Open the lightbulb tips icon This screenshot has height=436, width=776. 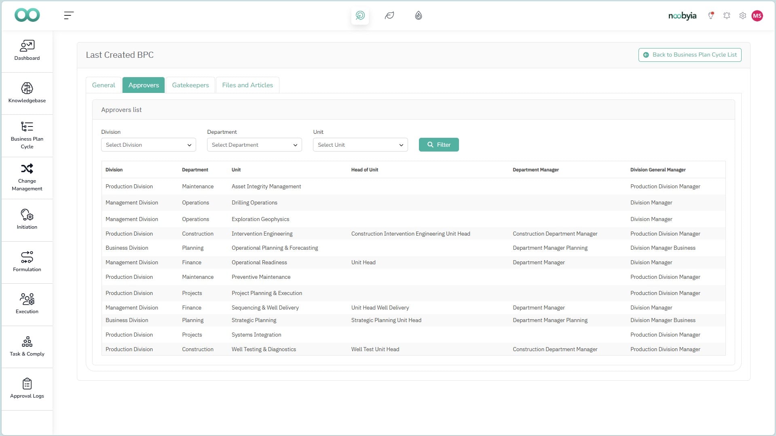coord(711,16)
